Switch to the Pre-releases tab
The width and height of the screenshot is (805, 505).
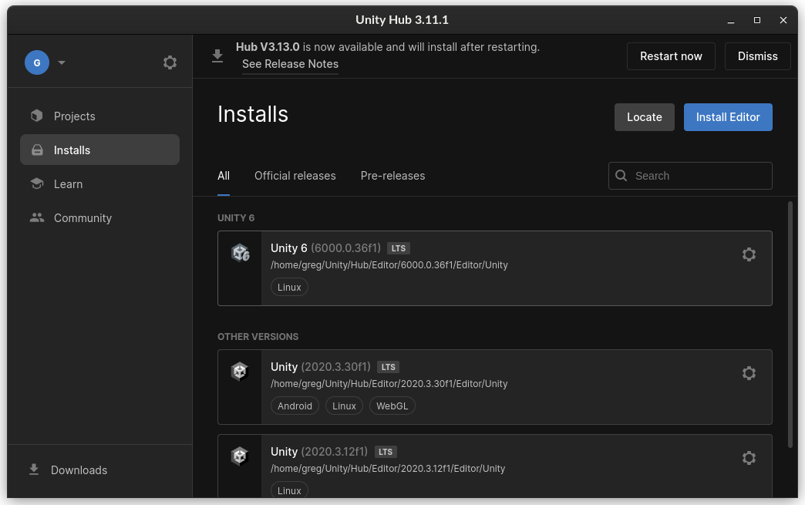point(392,176)
